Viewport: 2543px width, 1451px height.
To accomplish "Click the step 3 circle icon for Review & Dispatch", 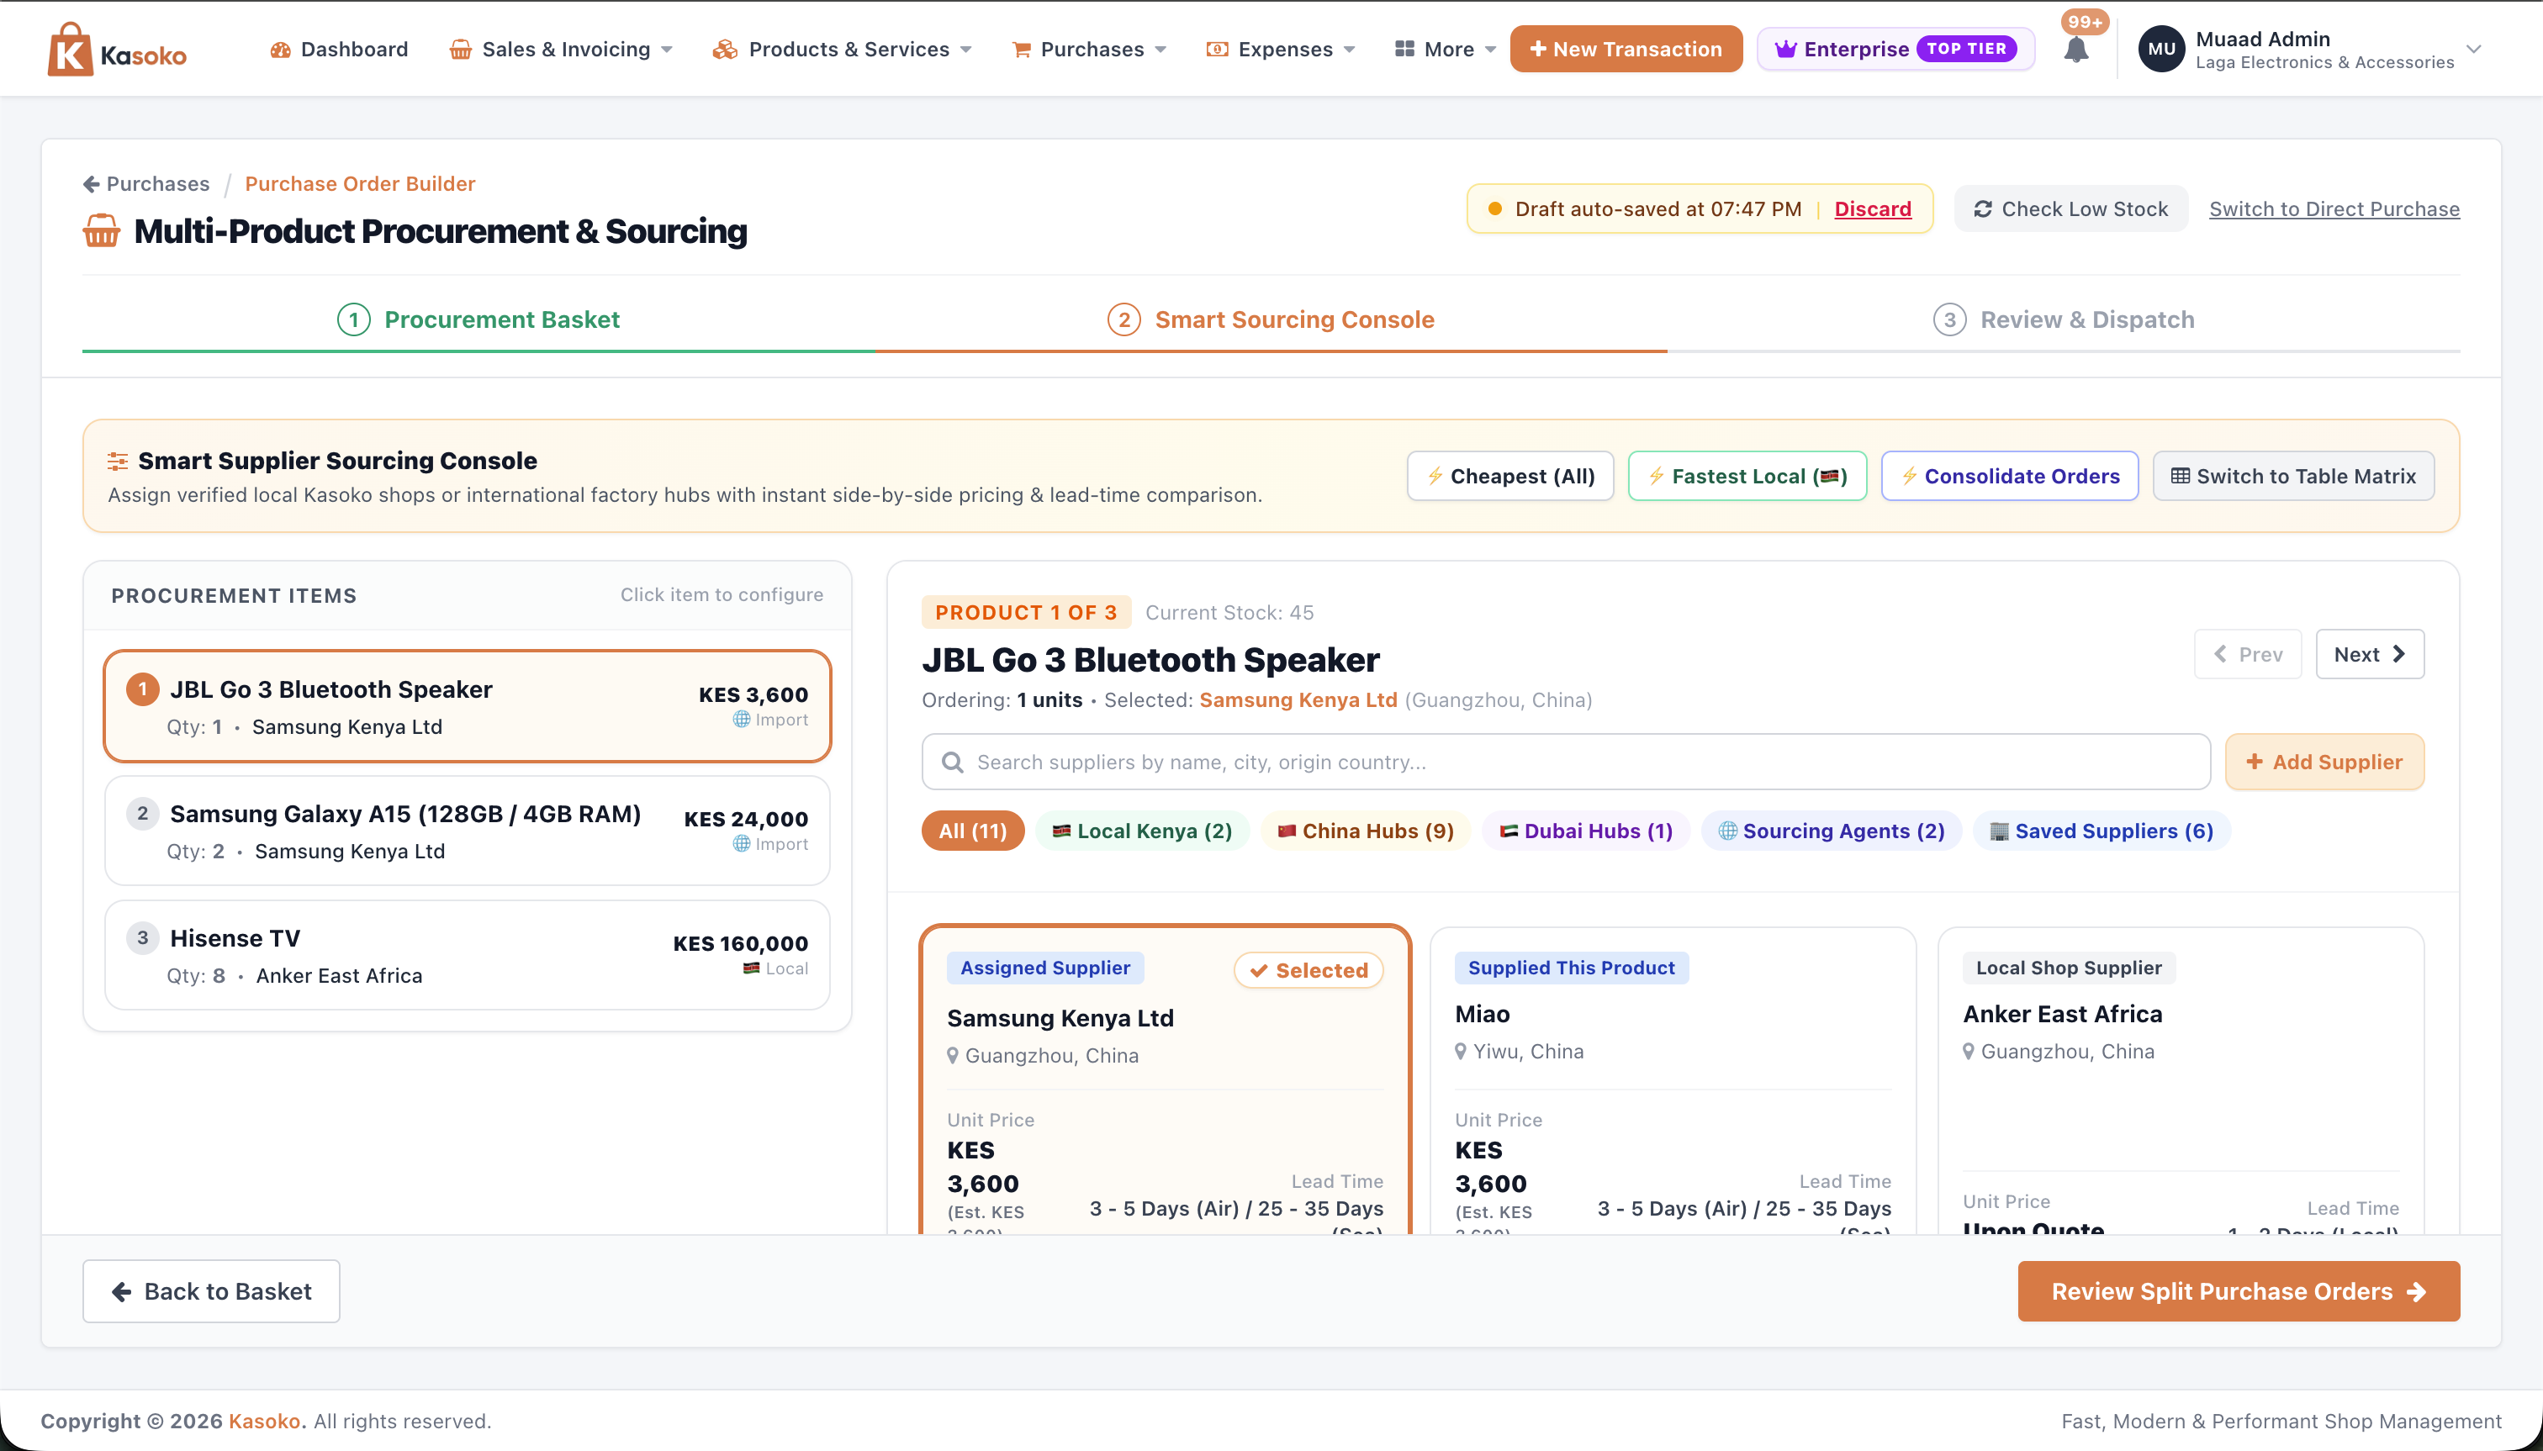I will [x=1948, y=320].
